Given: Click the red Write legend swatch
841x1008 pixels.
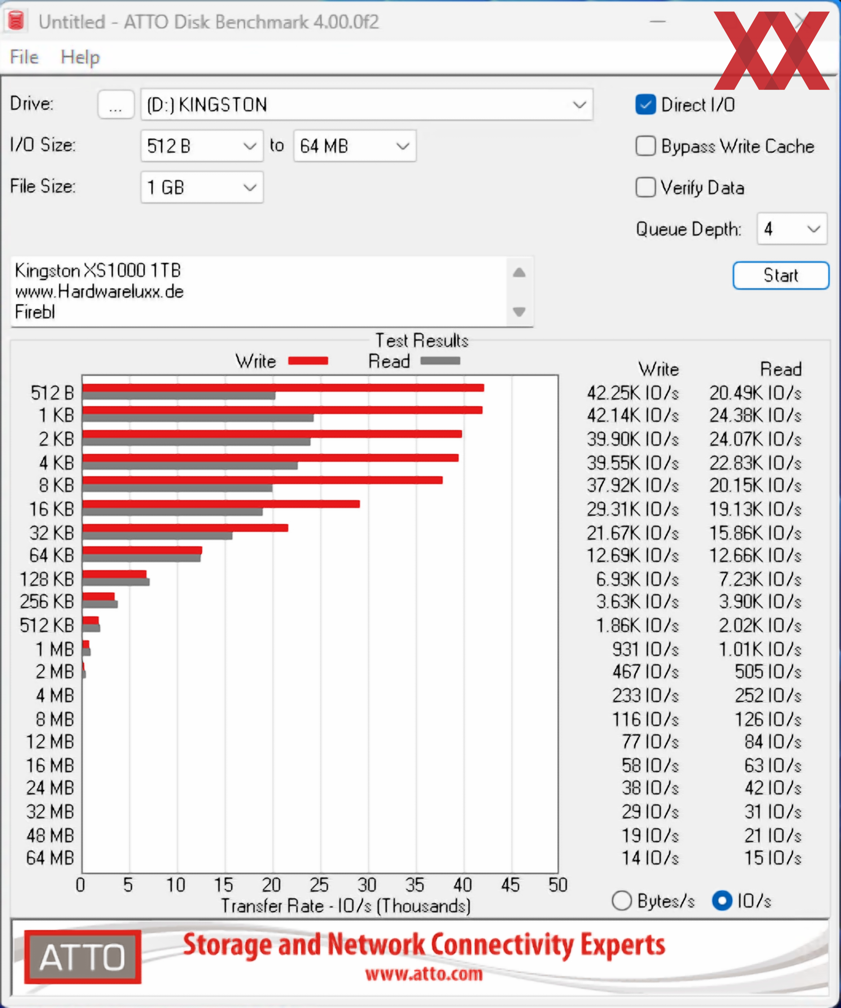Looking at the screenshot, I should tap(307, 361).
